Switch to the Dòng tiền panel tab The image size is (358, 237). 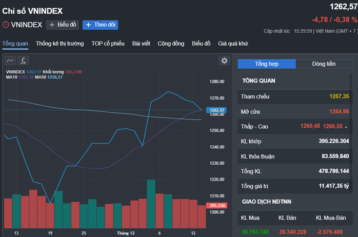(324, 64)
